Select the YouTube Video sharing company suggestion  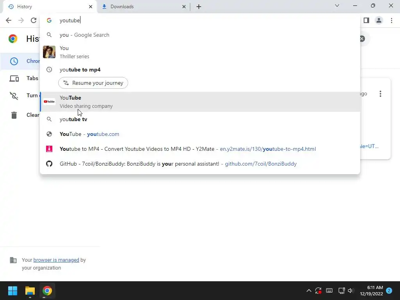coord(200,102)
